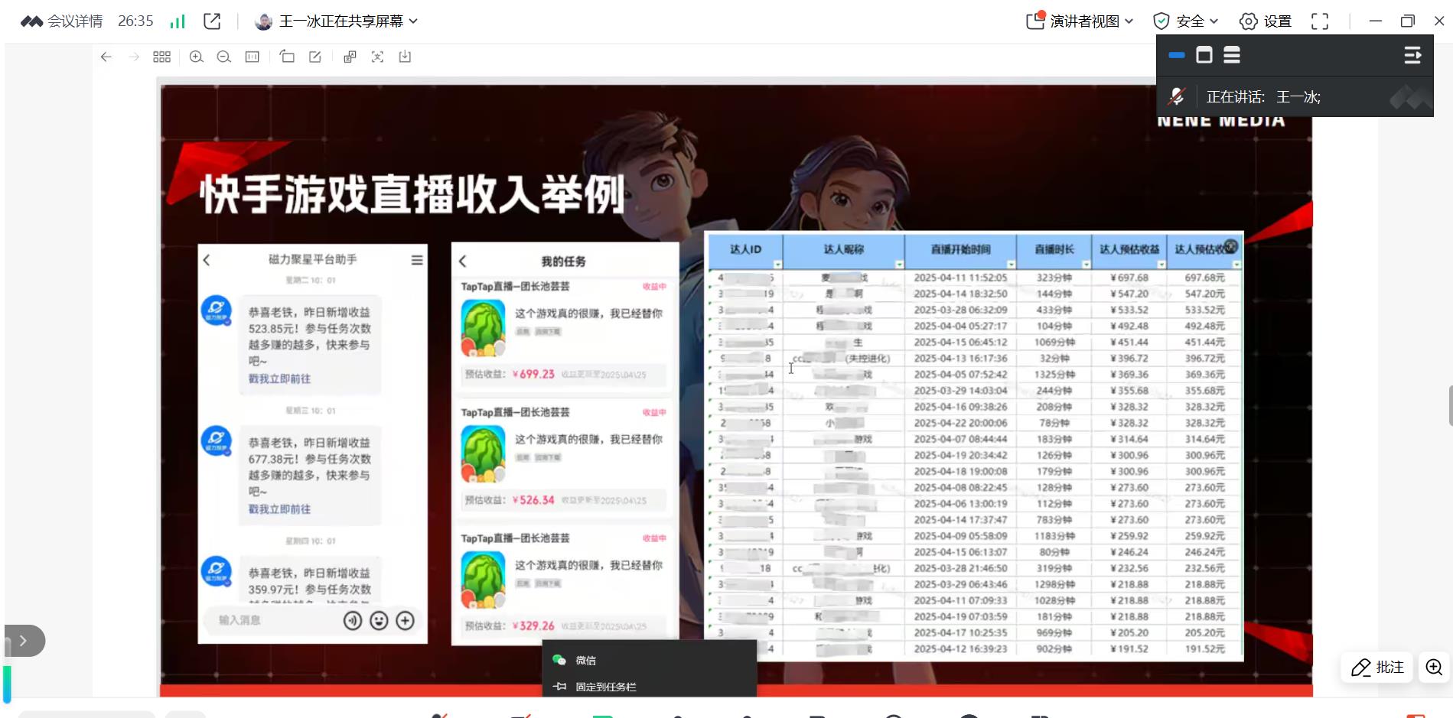Rotate the image with the rotate icon

(287, 57)
